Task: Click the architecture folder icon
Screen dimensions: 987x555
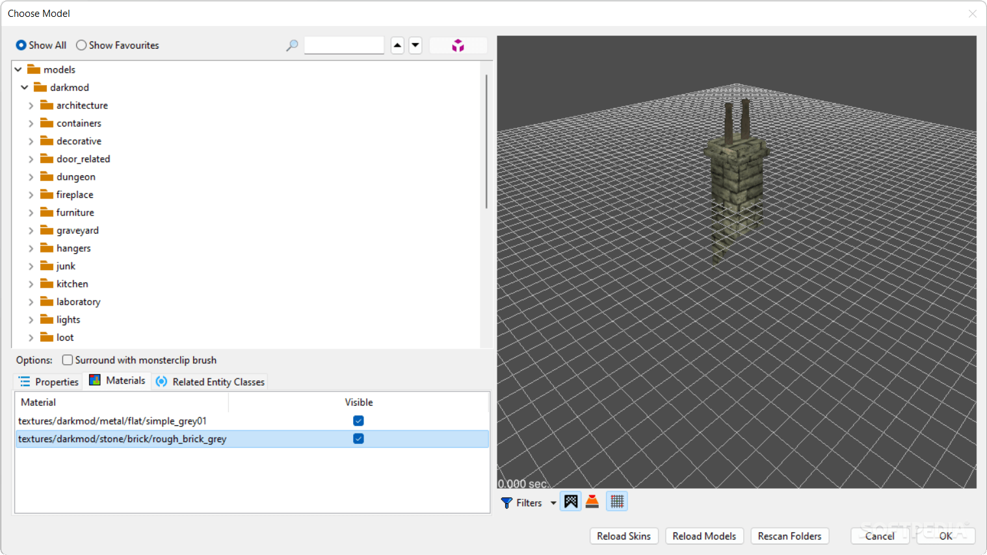Action: pos(46,105)
